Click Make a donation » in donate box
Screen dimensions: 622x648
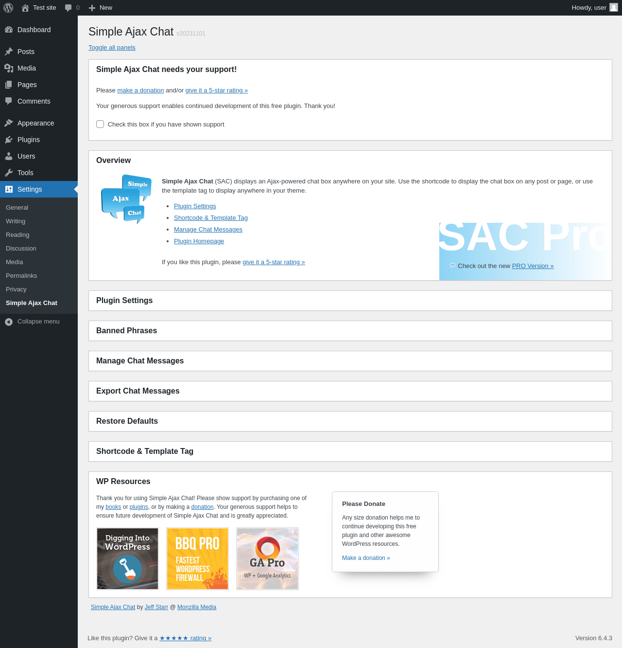[366, 558]
